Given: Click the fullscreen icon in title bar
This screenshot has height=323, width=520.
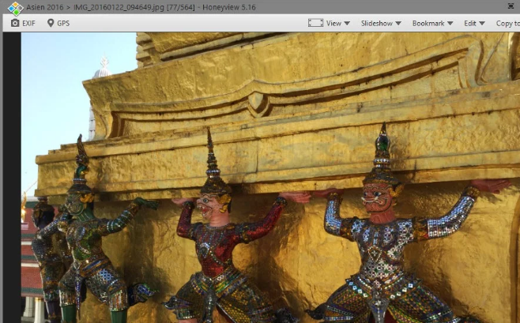Looking at the screenshot, I should pyautogui.click(x=511, y=6).
